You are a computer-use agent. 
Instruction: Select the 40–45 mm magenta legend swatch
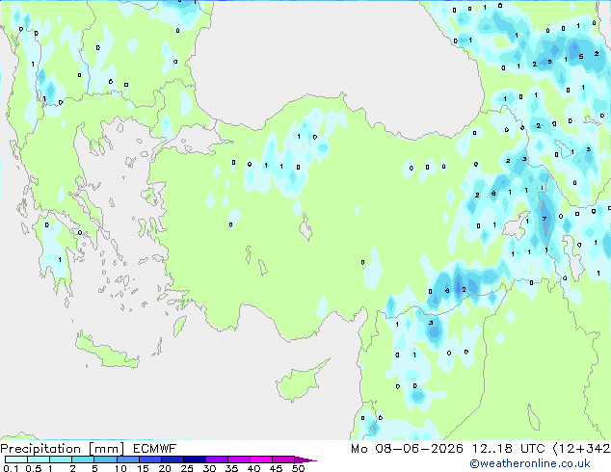coord(261,459)
